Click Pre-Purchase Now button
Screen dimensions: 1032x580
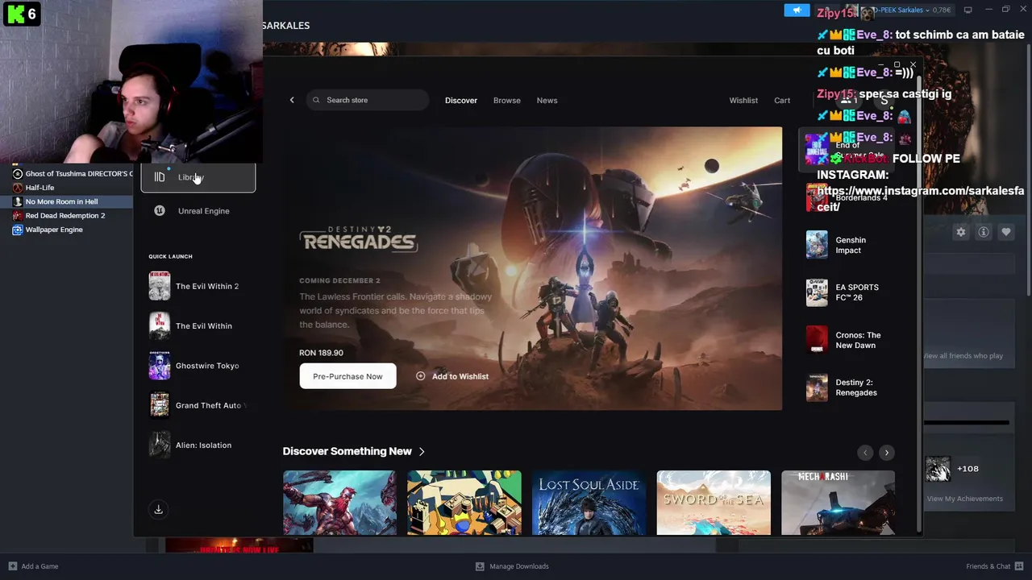tap(347, 376)
